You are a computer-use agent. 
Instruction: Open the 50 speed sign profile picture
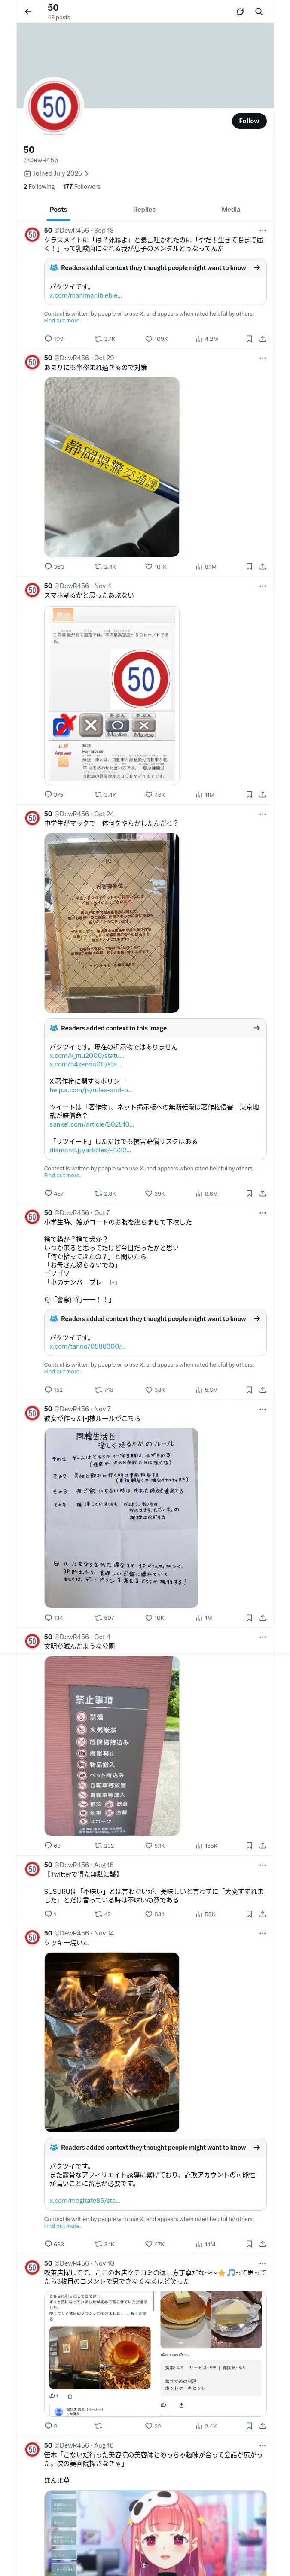[x=54, y=107]
